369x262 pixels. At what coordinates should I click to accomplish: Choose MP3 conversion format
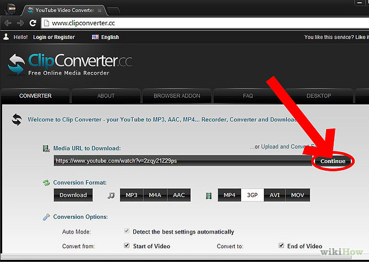coord(131,195)
